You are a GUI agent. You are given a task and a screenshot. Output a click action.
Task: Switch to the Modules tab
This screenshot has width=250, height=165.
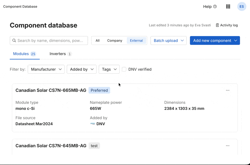click(x=25, y=54)
